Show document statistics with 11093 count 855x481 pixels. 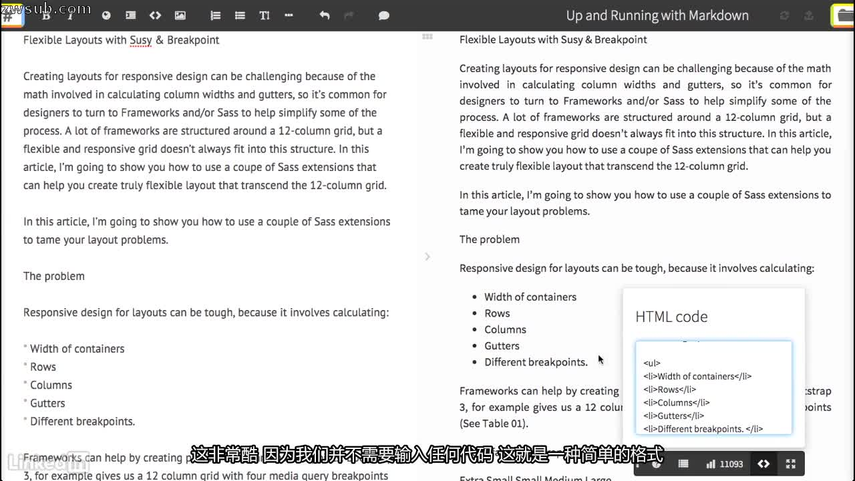(x=725, y=464)
